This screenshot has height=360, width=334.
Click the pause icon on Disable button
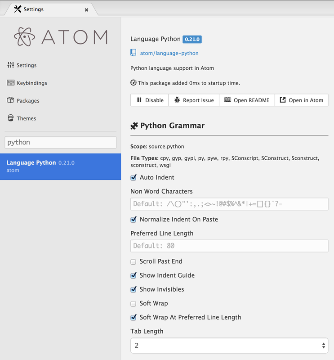[x=139, y=100]
